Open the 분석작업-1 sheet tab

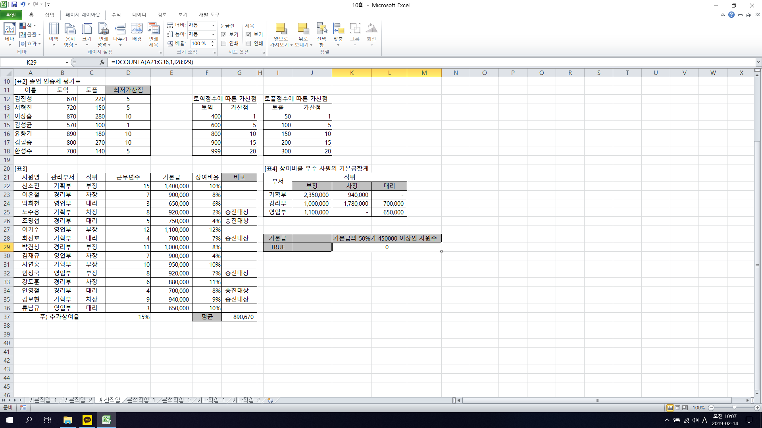coord(141,400)
